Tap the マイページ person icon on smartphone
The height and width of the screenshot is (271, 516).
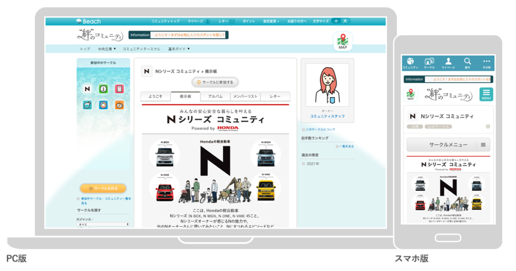click(448, 63)
